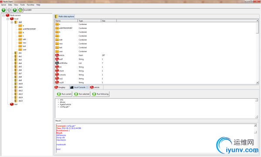The image size is (261, 157).
Task: Click the 'Hash' type cell for article
Action: 81,55
